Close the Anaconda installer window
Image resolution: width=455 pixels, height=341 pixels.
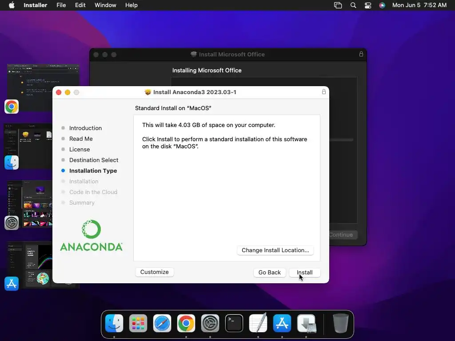pos(59,92)
